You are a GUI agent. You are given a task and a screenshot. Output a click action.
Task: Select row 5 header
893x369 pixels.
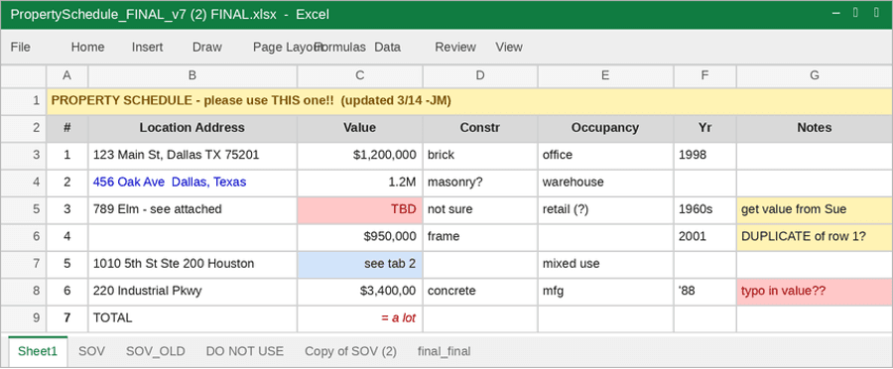pyautogui.click(x=23, y=209)
